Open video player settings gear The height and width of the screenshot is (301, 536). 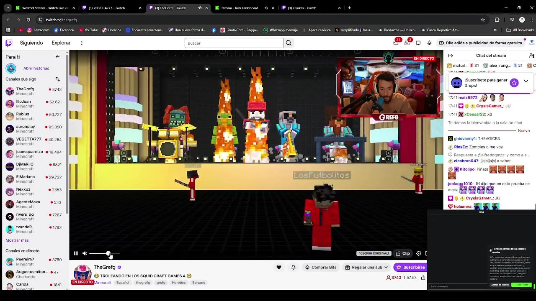418,253
